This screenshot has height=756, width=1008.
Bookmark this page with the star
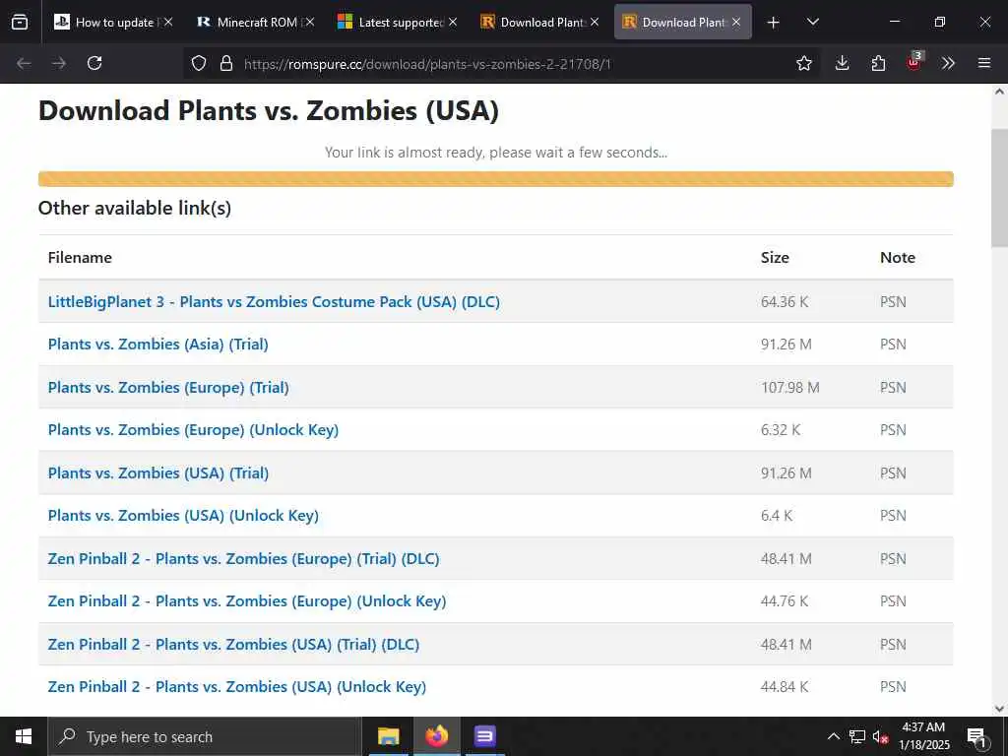click(x=803, y=63)
